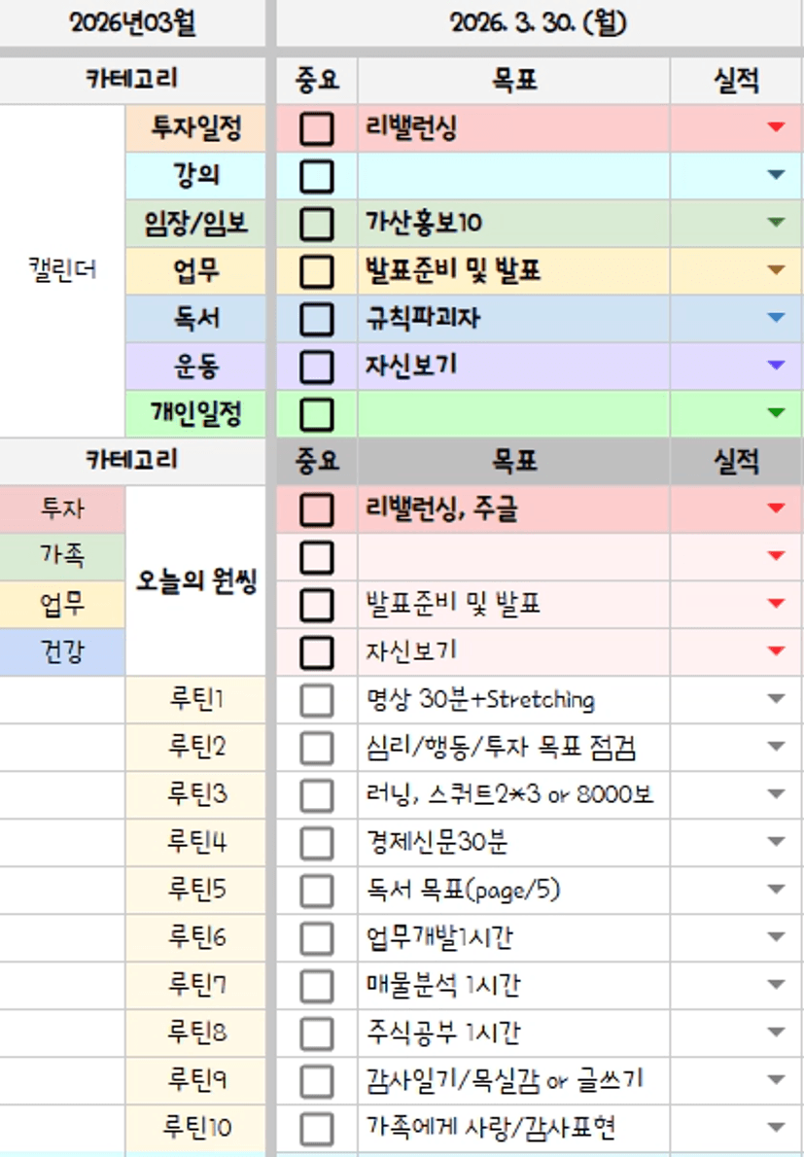Click the 심리/행동/투자 목표 점검 goal cell
Viewport: 804px width, 1157px height.
click(x=514, y=748)
